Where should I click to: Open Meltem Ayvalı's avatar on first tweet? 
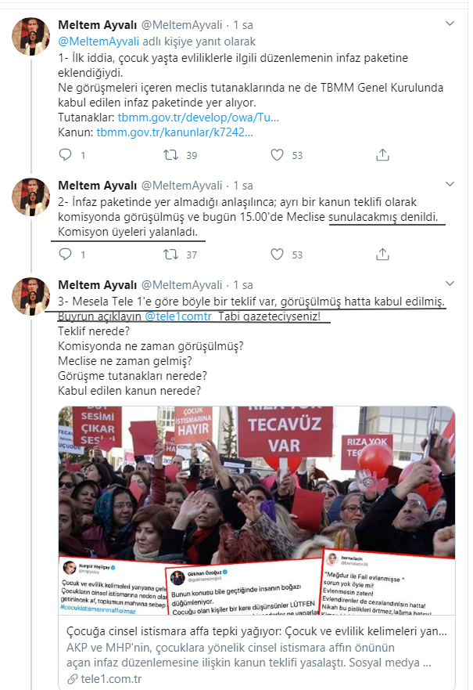(30, 36)
